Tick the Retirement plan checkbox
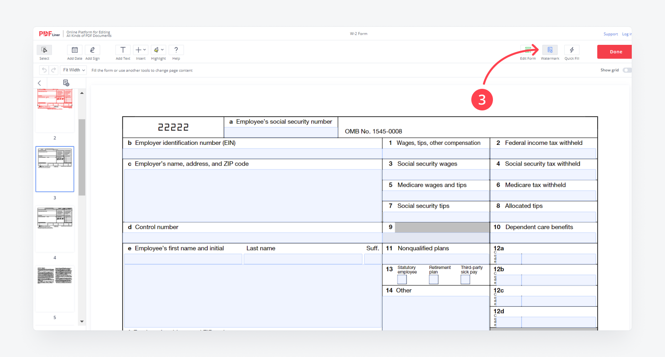Viewport: 665px width, 357px height. click(433, 280)
